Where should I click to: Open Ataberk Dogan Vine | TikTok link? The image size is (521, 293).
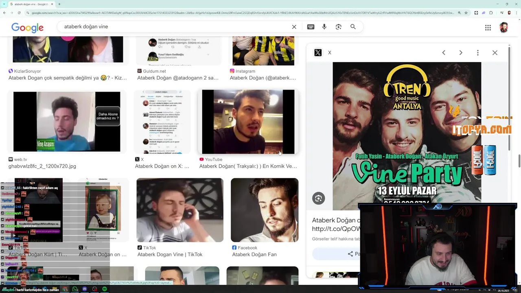(x=170, y=254)
